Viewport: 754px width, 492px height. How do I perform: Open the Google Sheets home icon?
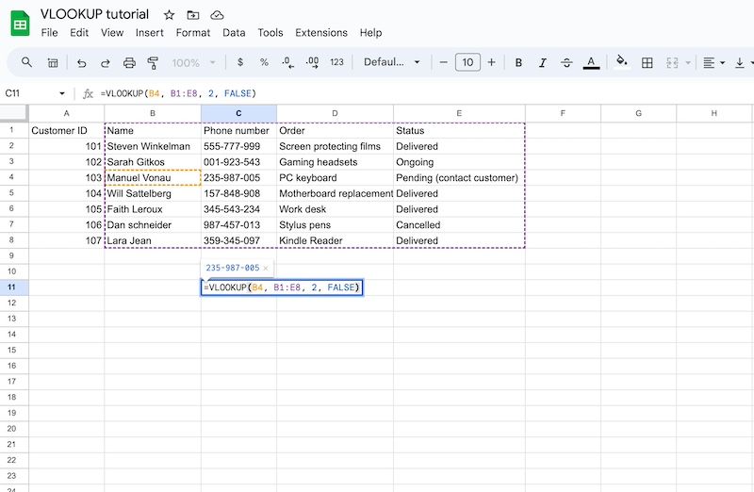(x=20, y=24)
